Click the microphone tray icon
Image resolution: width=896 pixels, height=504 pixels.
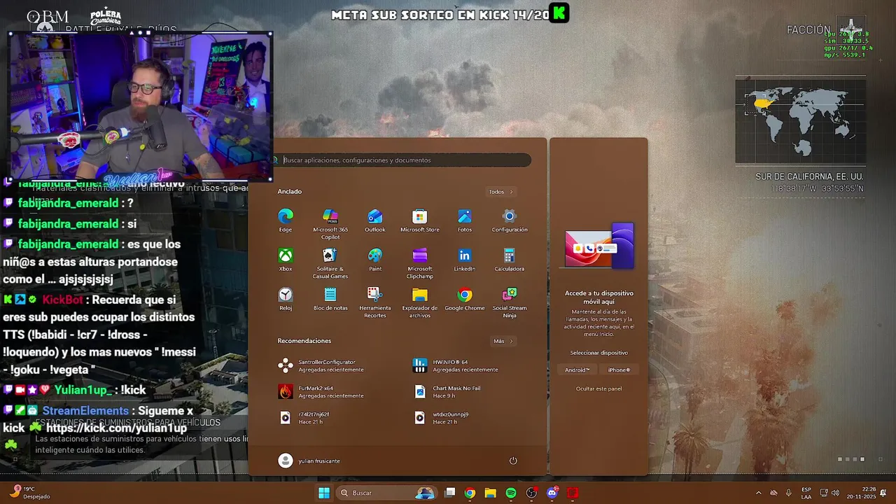(789, 493)
